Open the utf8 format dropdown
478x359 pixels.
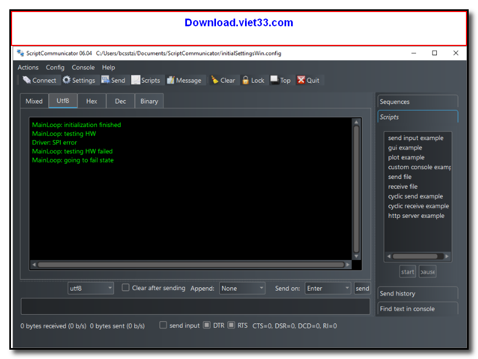[x=90, y=288]
